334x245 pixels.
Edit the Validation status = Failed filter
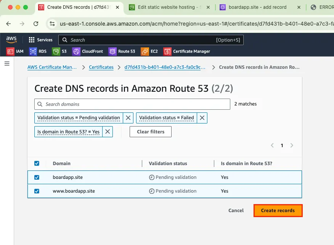167,118
